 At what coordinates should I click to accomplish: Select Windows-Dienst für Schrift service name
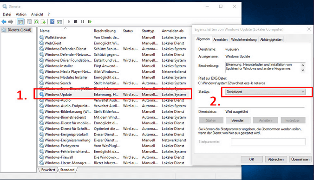click(67, 129)
